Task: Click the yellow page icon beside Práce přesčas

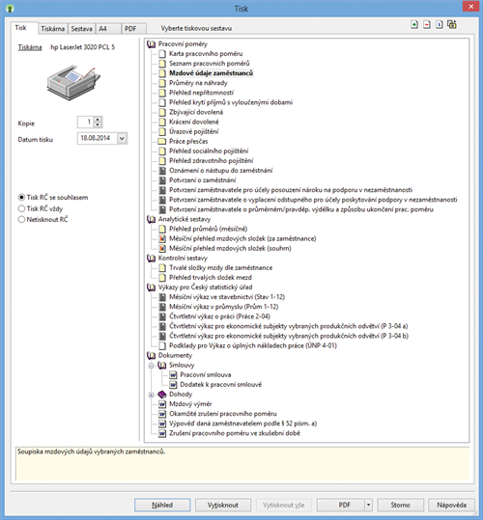Action: [162, 141]
